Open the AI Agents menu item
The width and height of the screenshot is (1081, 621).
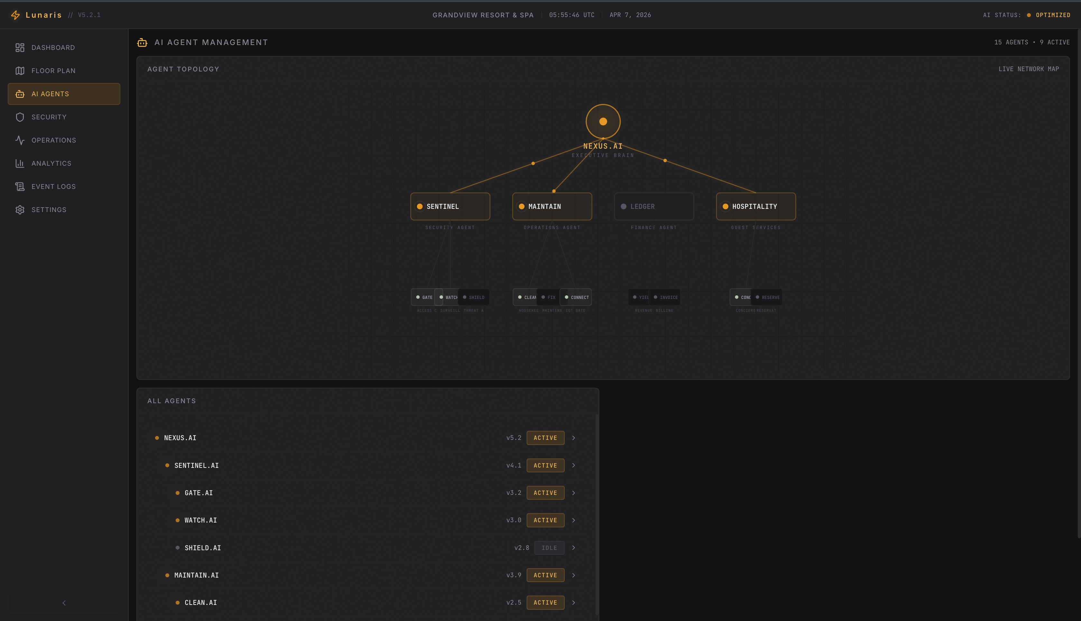[64, 94]
